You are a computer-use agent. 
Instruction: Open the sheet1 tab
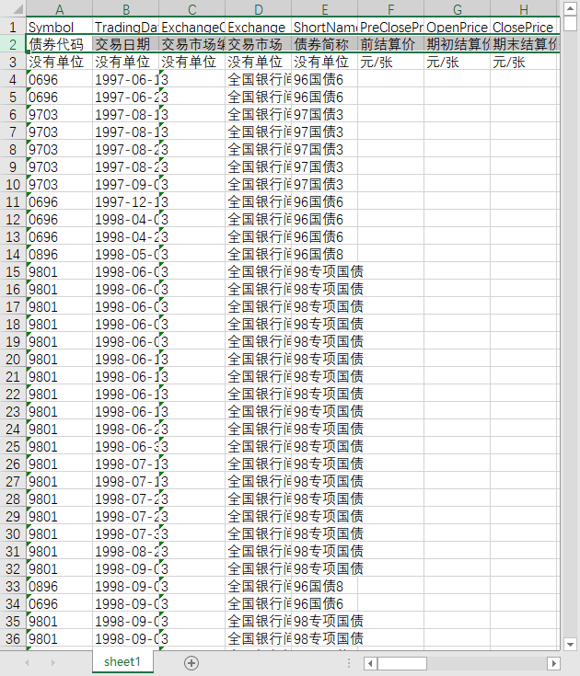coord(122,662)
